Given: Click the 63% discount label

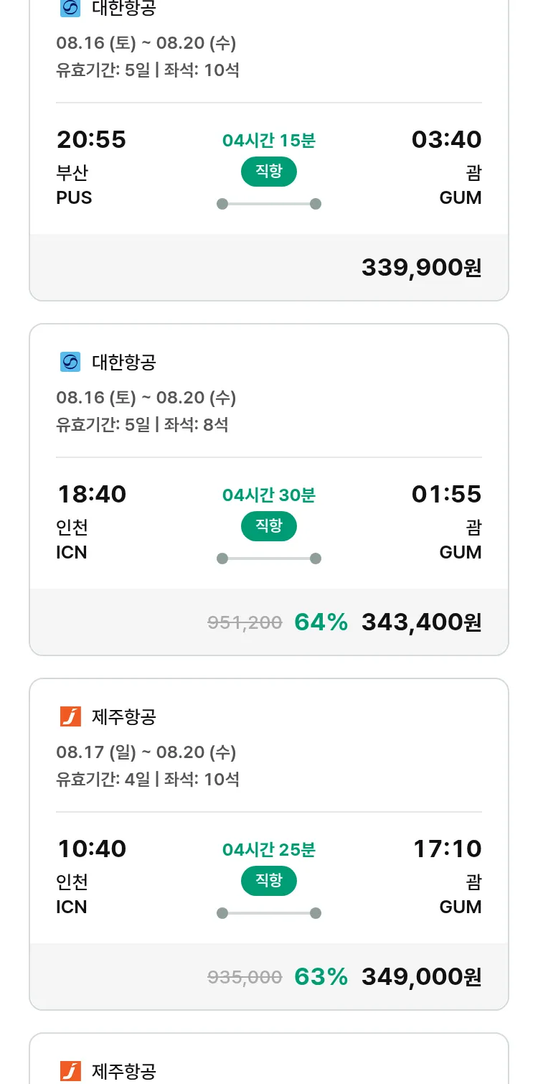Looking at the screenshot, I should 321,976.
